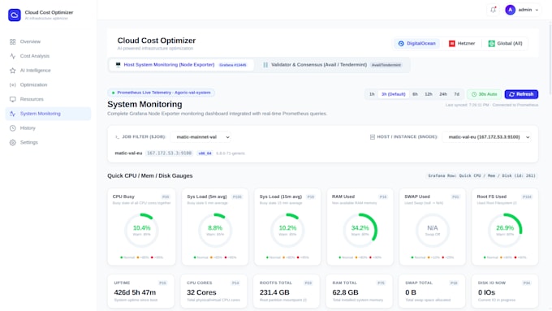
Task: Select the DigitalOcean provider button
Action: [x=416, y=43]
